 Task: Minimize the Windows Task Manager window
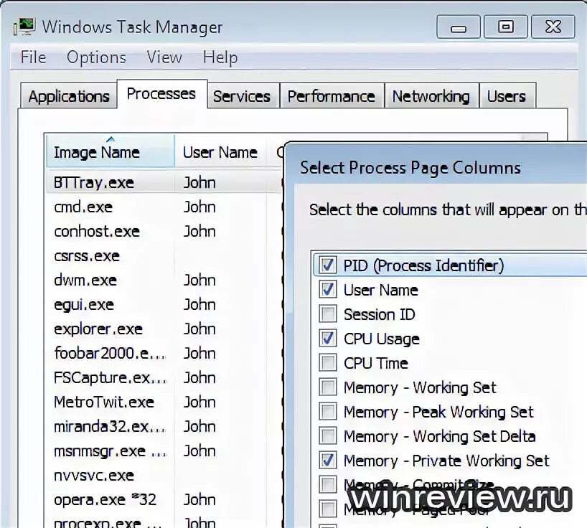[x=459, y=27]
